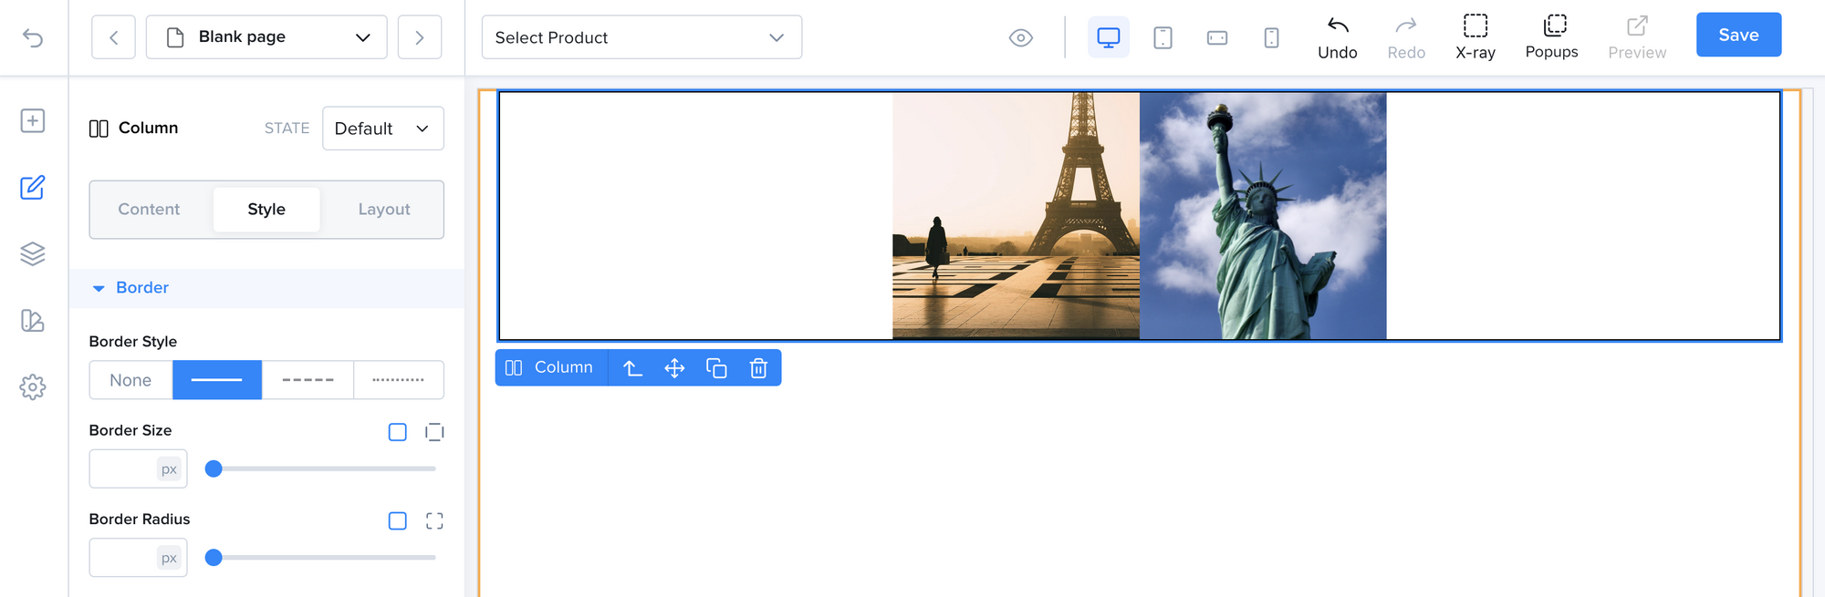Open the layers sidebar icon
Viewport: 1825px width, 597px height.
click(33, 253)
